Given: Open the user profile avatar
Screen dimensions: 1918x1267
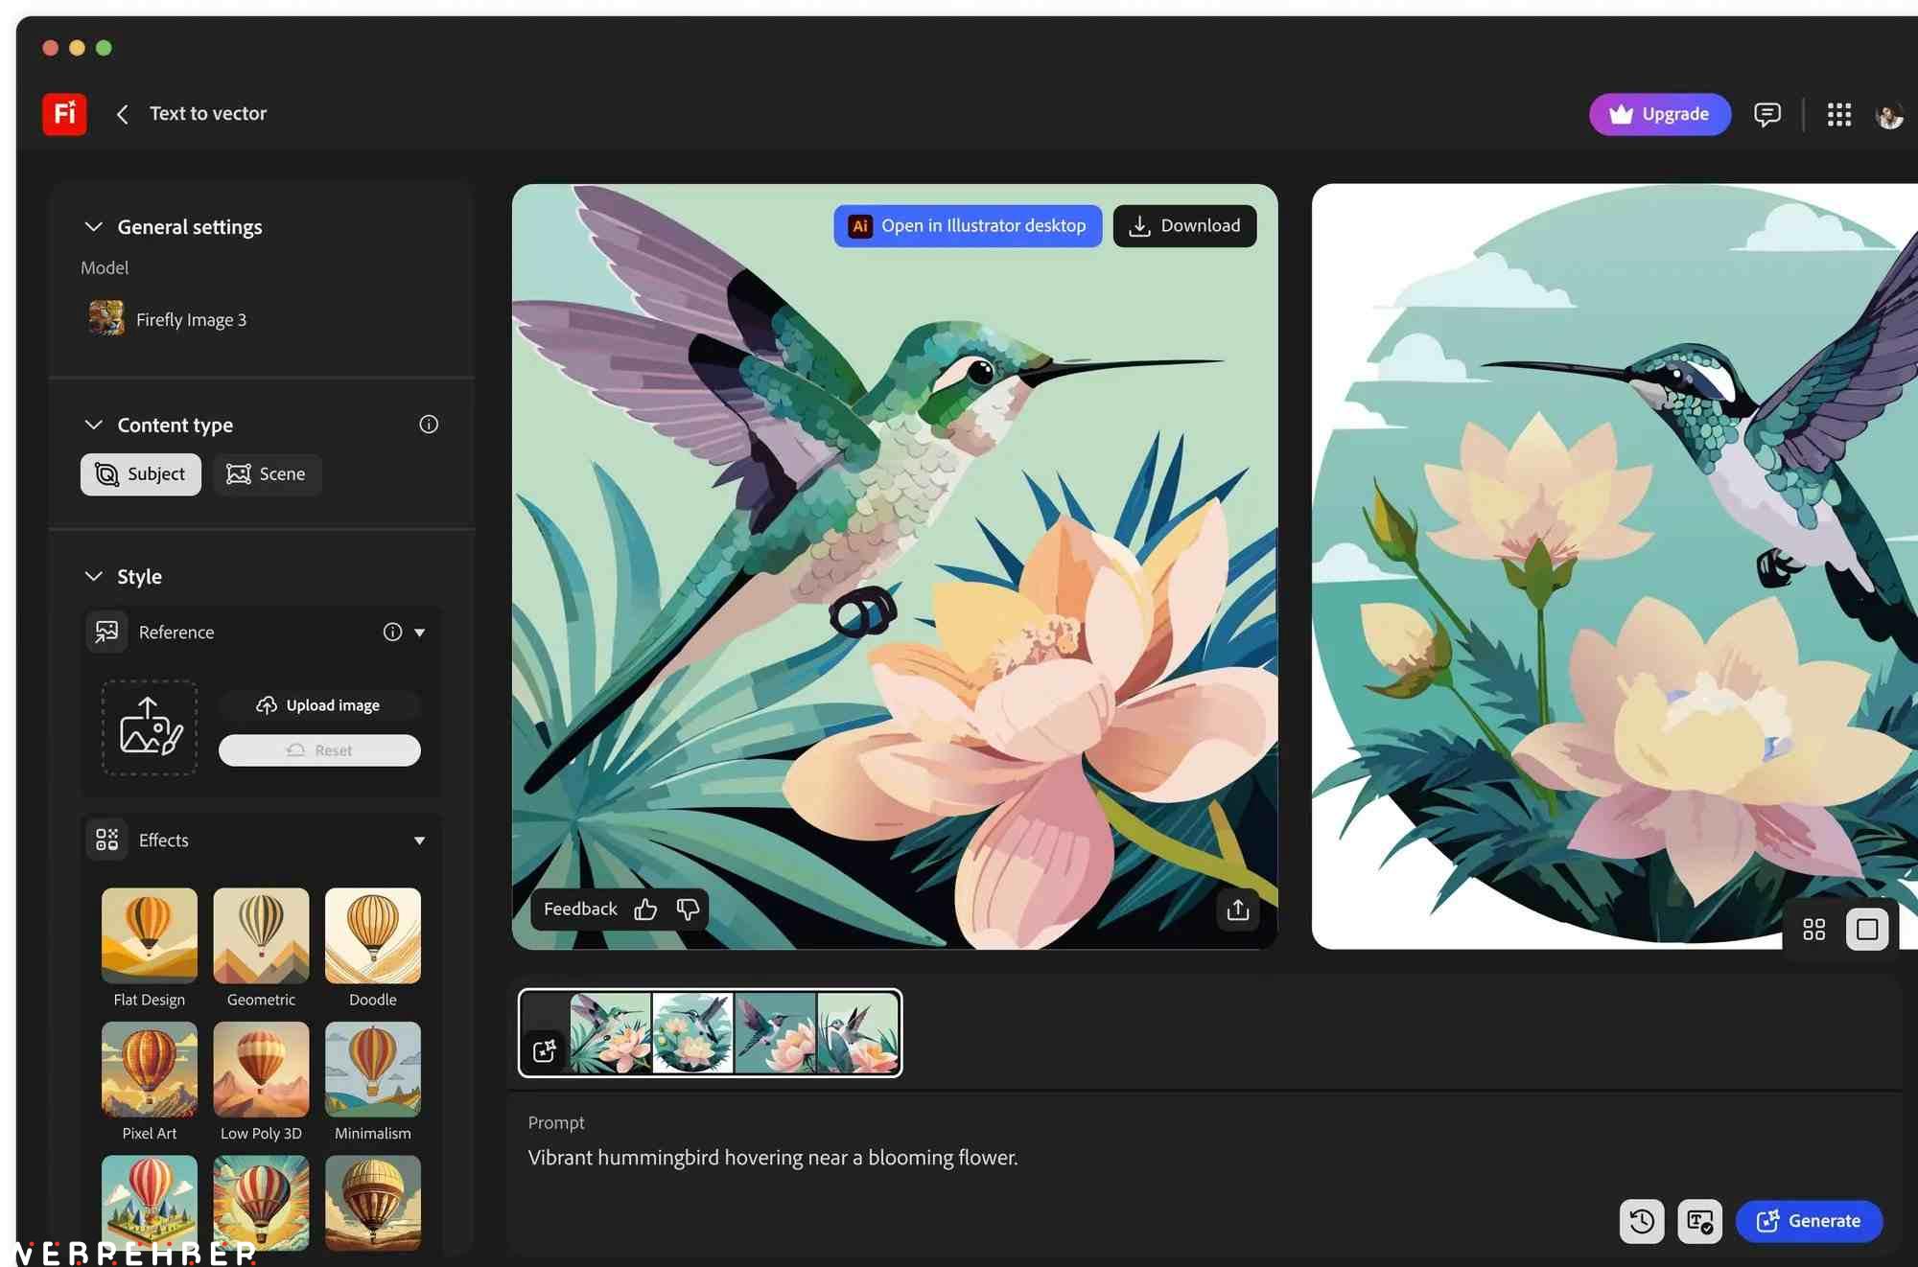Looking at the screenshot, I should (x=1889, y=115).
